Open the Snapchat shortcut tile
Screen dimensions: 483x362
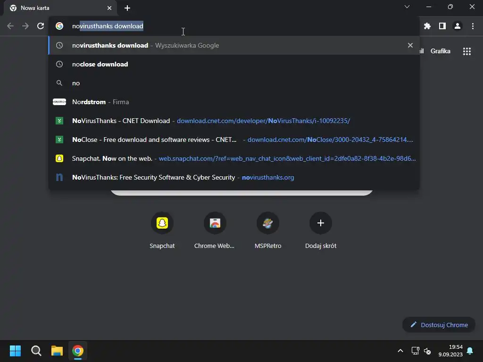162,230
